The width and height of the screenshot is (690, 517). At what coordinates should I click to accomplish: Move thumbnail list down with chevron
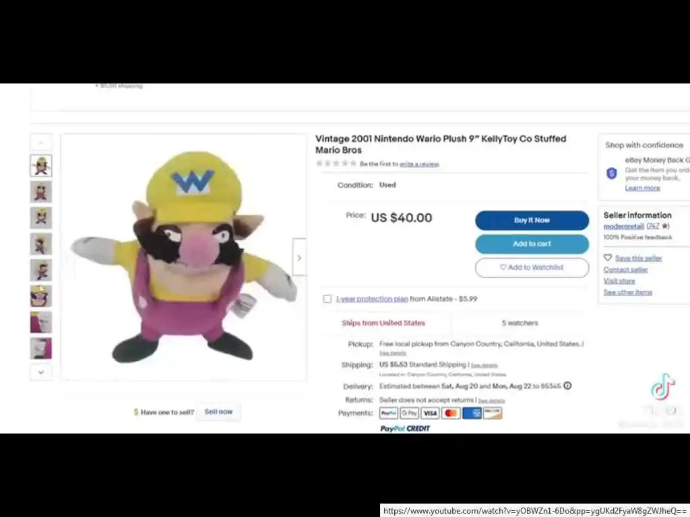point(41,372)
